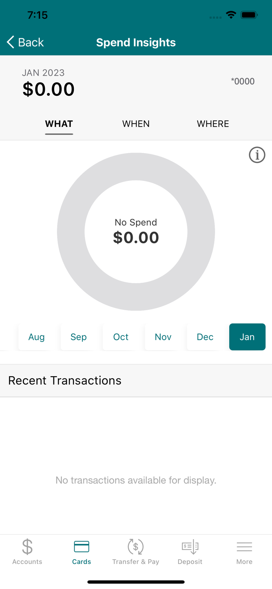The height and width of the screenshot is (589, 272).
Task: Open the More menu icon
Action: [244, 551]
